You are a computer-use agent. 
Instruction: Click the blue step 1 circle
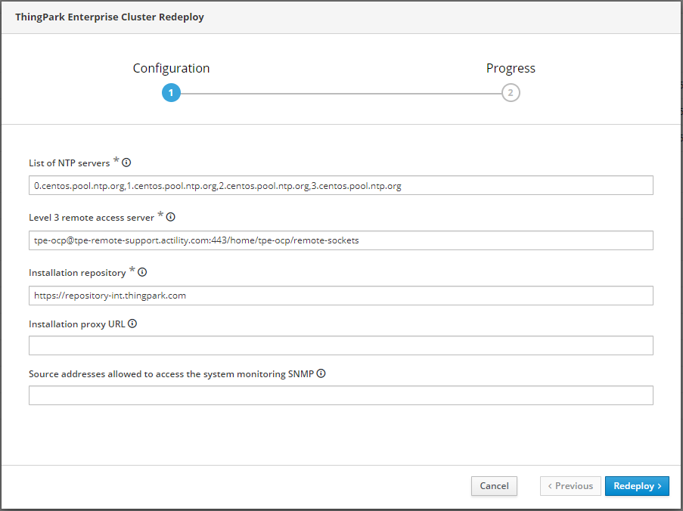[171, 93]
